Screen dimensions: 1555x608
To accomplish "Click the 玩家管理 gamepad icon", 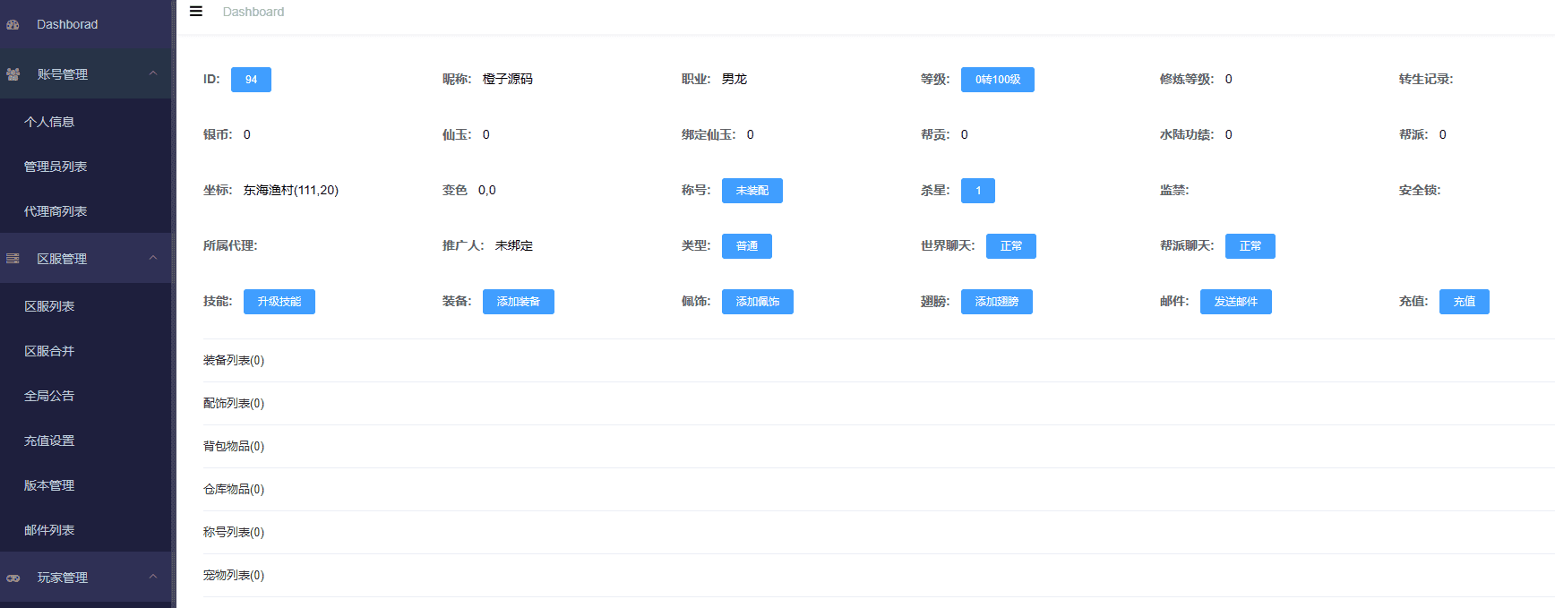I will [x=13, y=578].
